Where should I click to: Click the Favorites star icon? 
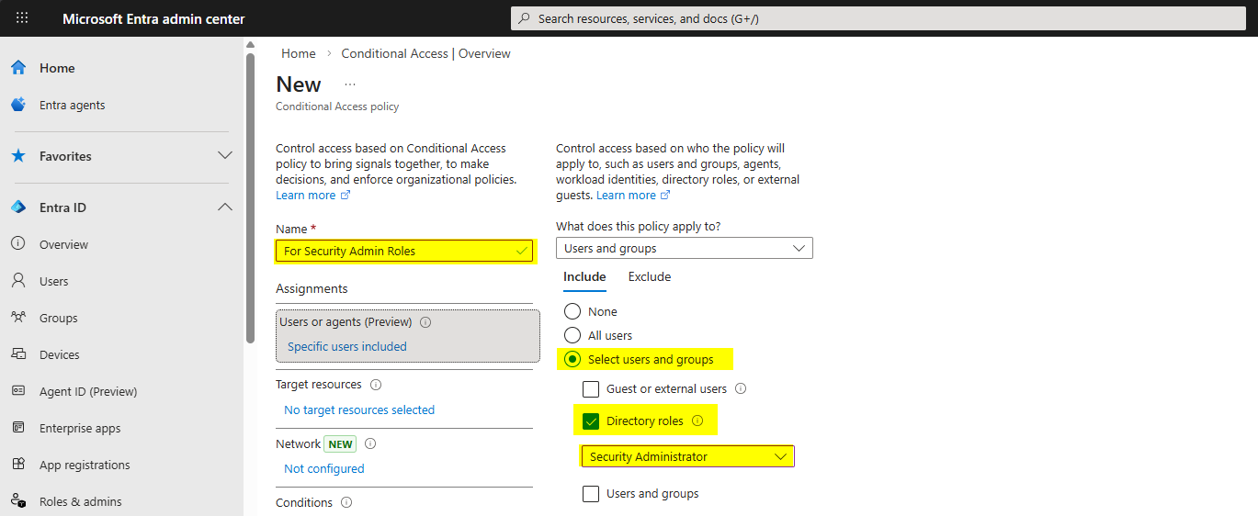[18, 156]
